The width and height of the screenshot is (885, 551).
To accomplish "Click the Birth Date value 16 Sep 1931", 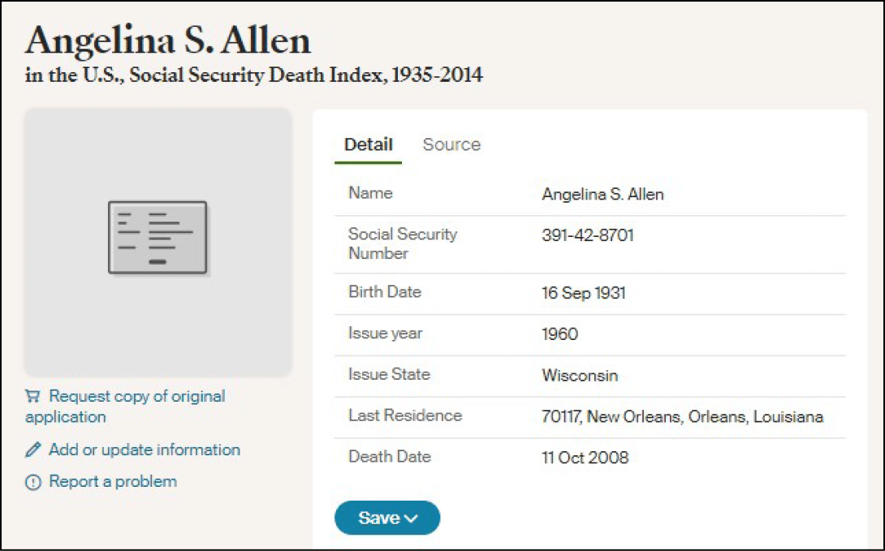I will (x=584, y=293).
